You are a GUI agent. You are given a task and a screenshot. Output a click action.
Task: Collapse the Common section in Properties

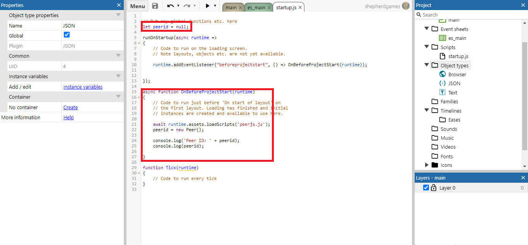tap(118, 56)
